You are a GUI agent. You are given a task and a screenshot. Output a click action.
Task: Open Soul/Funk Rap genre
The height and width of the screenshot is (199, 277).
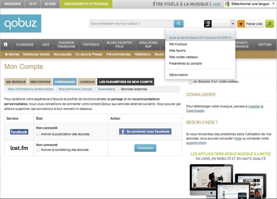(x=148, y=45)
